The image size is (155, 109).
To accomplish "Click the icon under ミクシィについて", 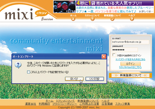I will point(92,19).
